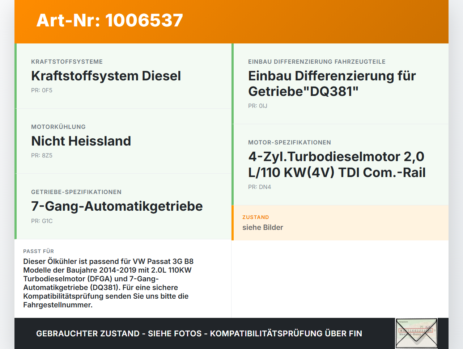
Task: Select the 'PR: 0F5' code
Action: click(42, 90)
